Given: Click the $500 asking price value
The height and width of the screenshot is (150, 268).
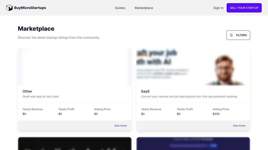Looking at the screenshot, I should [216, 114].
